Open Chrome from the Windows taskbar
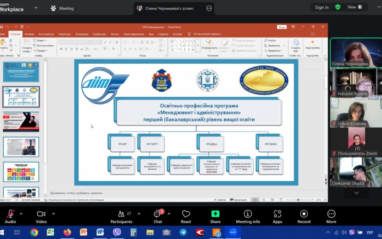 click(34, 232)
